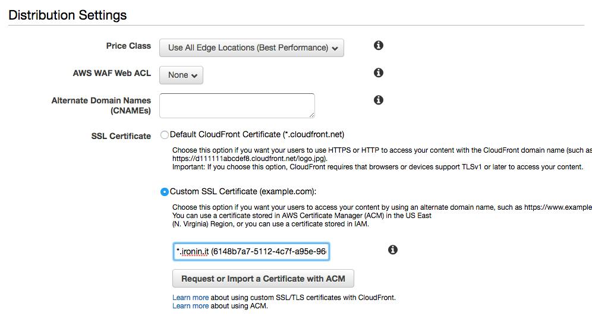The height and width of the screenshot is (325, 592).
Task: Click the Distribution Settings heading
Action: [68, 15]
